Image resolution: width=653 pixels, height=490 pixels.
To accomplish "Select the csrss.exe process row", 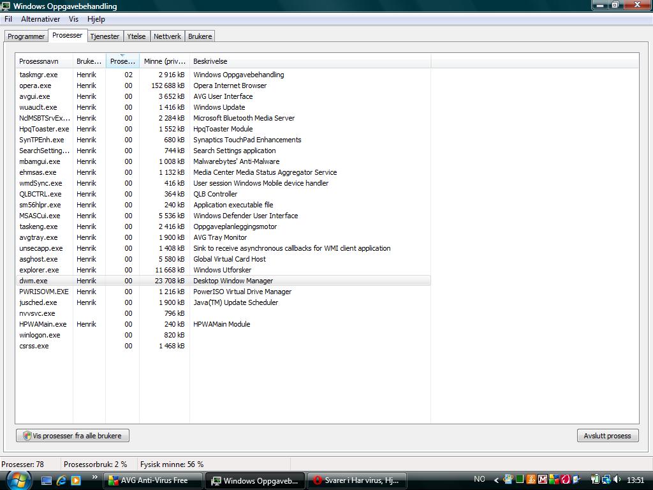I will click(x=223, y=345).
